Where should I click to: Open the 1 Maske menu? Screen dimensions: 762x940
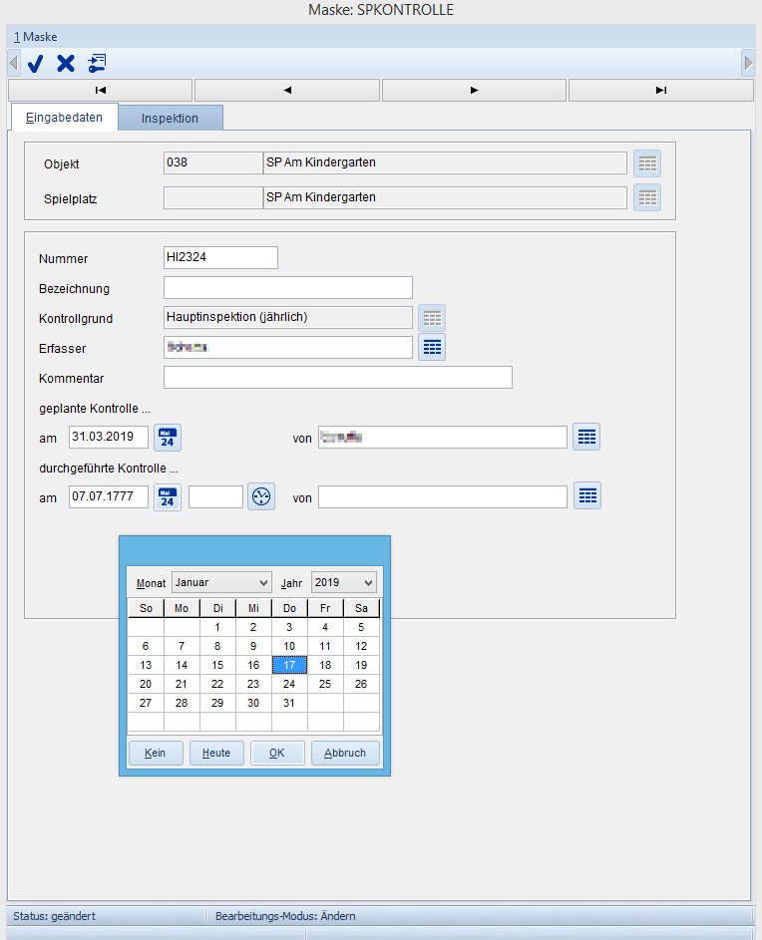coord(35,37)
